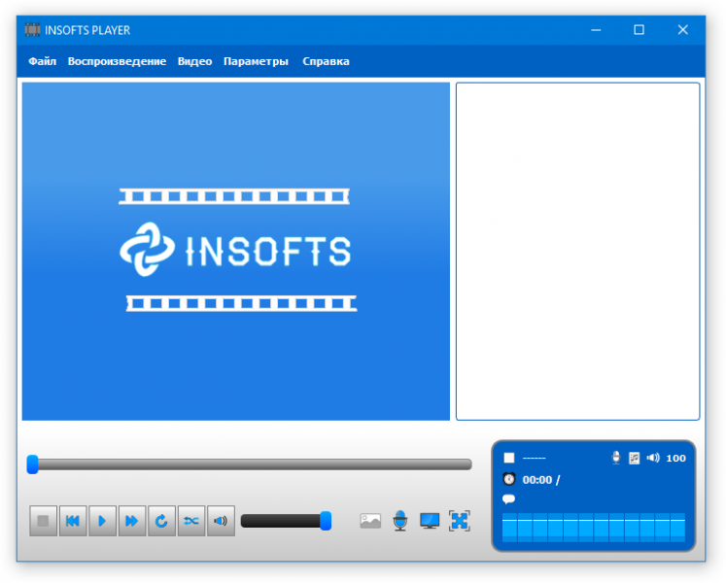This screenshot has height=583, width=726.
Task: Close the INSOFTS PLAYER window
Action: (682, 30)
